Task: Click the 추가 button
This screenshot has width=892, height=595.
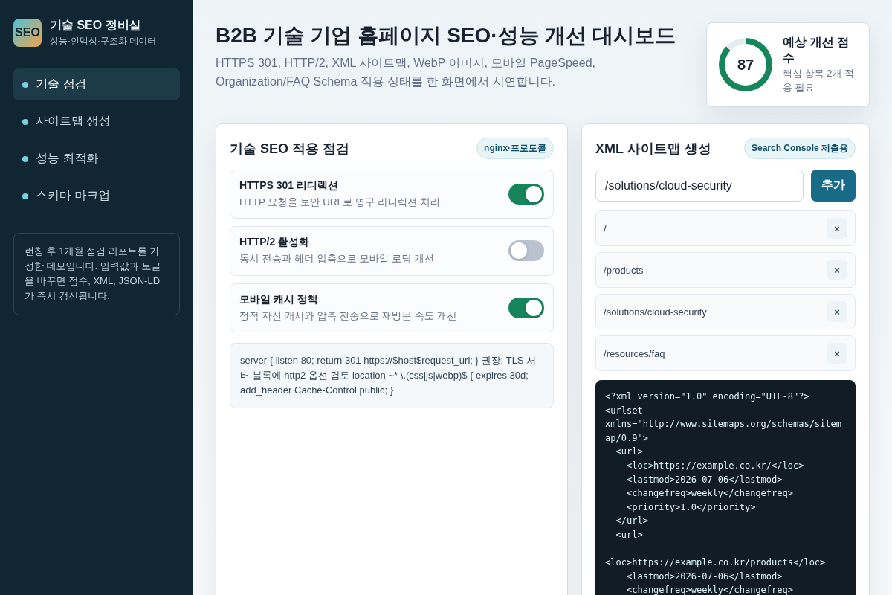Action: (x=833, y=185)
